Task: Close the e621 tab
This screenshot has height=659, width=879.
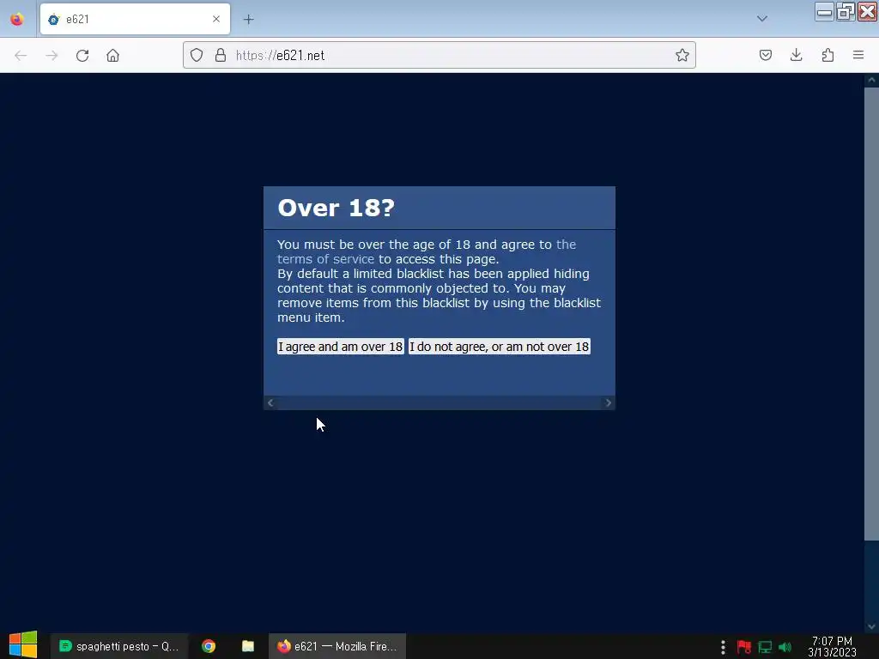Action: tap(216, 19)
